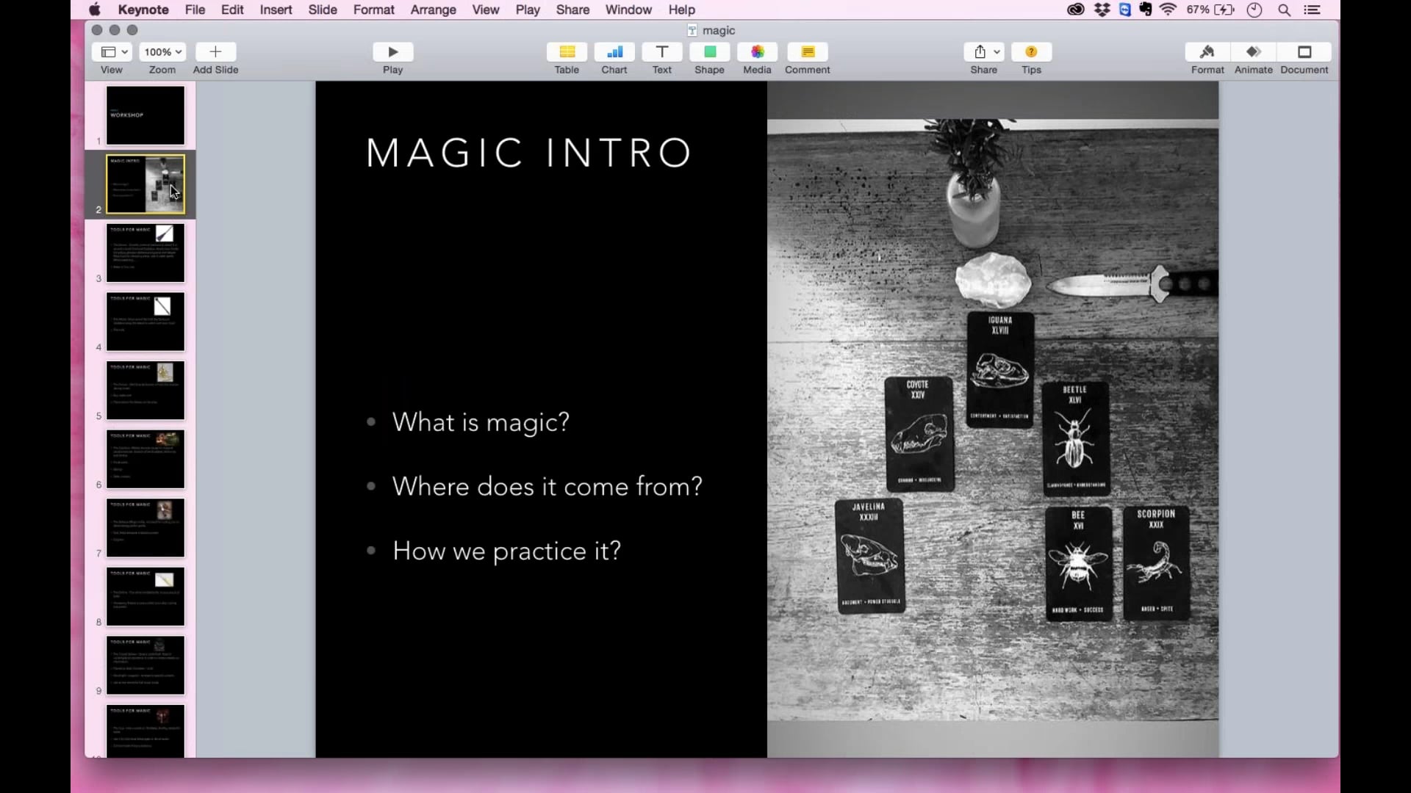Select slide 9 thumbnail in navigator
1411x793 pixels.
point(146,665)
